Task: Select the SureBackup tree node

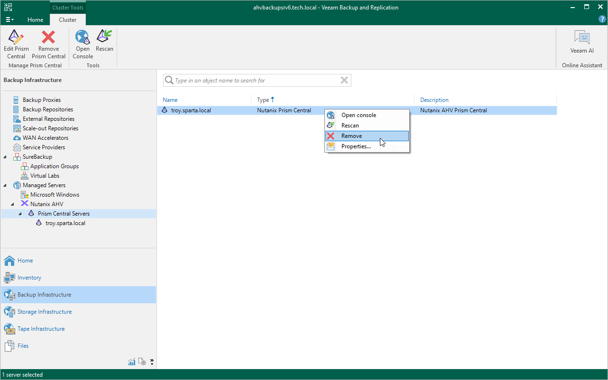Action: [x=37, y=157]
